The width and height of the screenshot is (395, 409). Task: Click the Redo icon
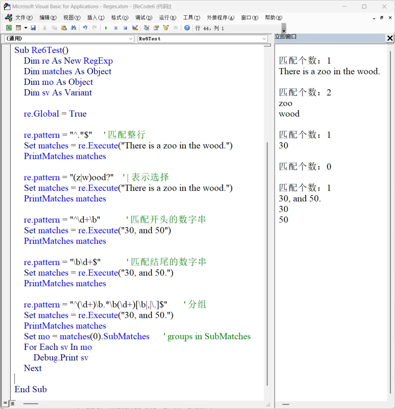pyautogui.click(x=95, y=28)
